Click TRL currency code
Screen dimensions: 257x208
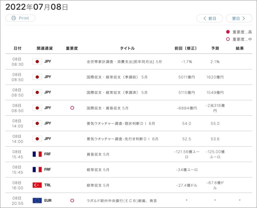click(x=48, y=185)
